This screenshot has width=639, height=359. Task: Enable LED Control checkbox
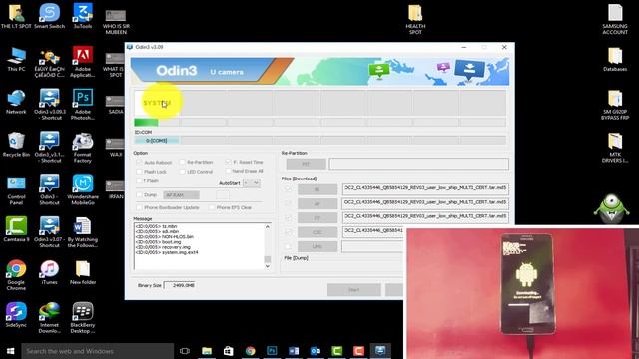182,172
